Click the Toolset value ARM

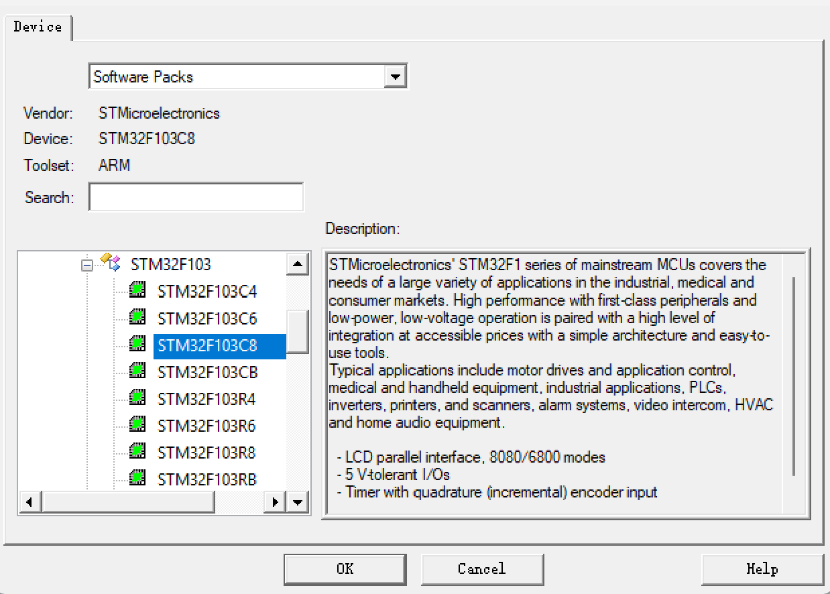[114, 164]
